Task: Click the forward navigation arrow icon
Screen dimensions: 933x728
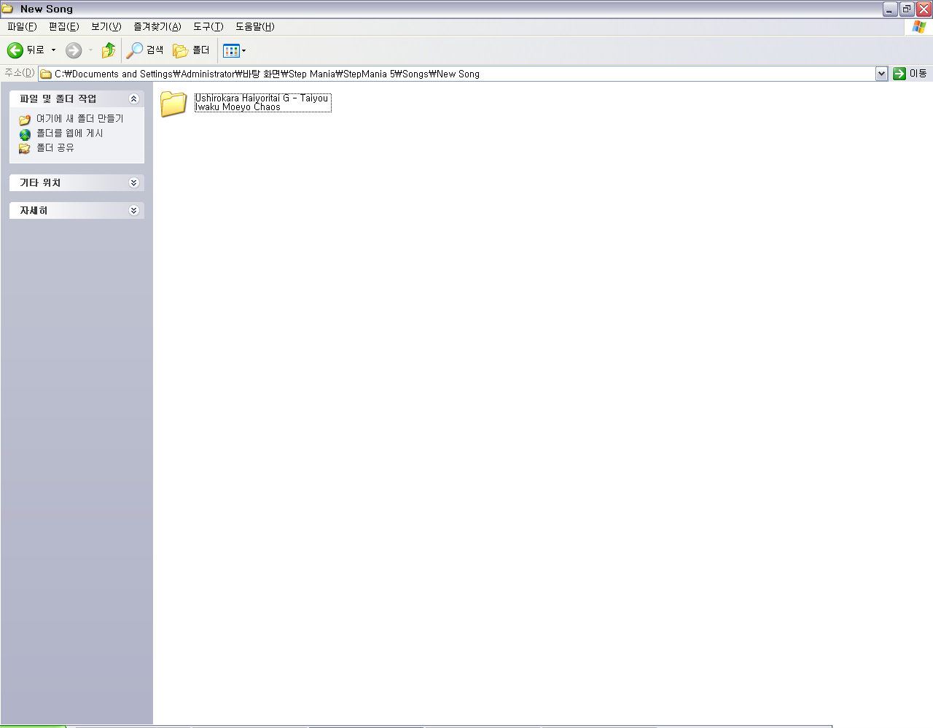Action: [74, 50]
